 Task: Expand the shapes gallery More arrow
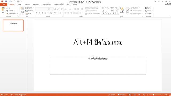pos(118,13)
